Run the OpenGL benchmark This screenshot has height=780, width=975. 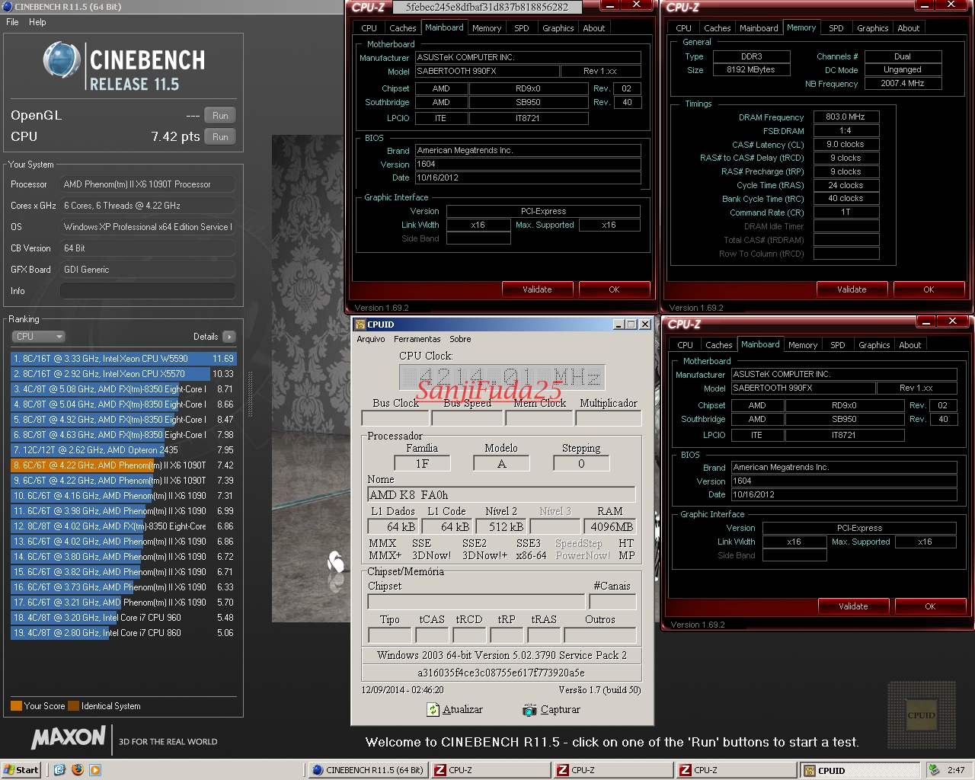(x=220, y=116)
